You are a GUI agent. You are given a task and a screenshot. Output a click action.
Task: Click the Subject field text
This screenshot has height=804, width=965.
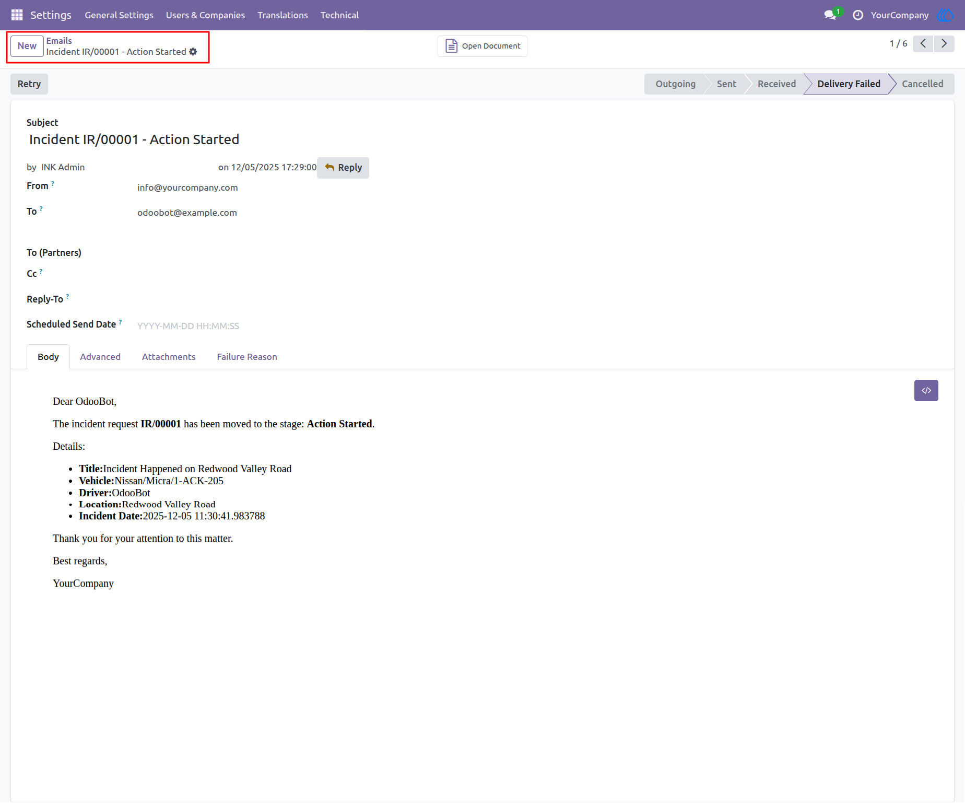pos(134,139)
